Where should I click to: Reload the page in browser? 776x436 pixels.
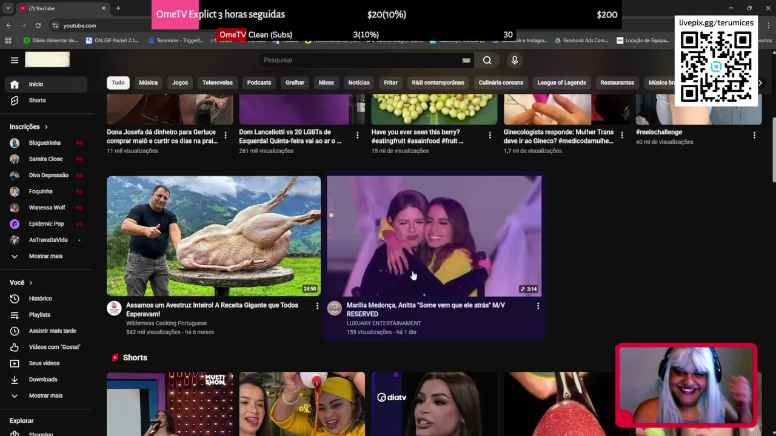38,25
